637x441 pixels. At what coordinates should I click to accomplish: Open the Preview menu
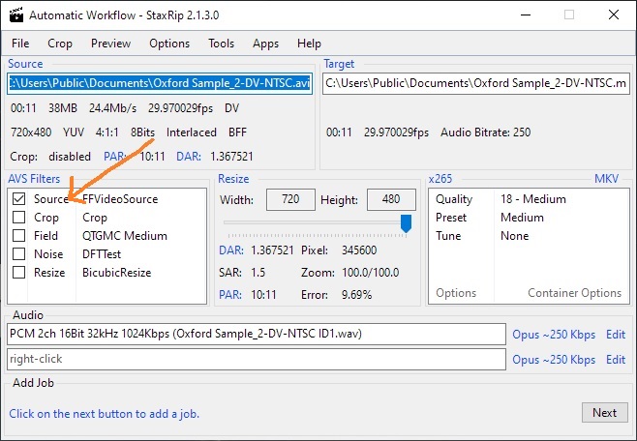[x=110, y=44]
